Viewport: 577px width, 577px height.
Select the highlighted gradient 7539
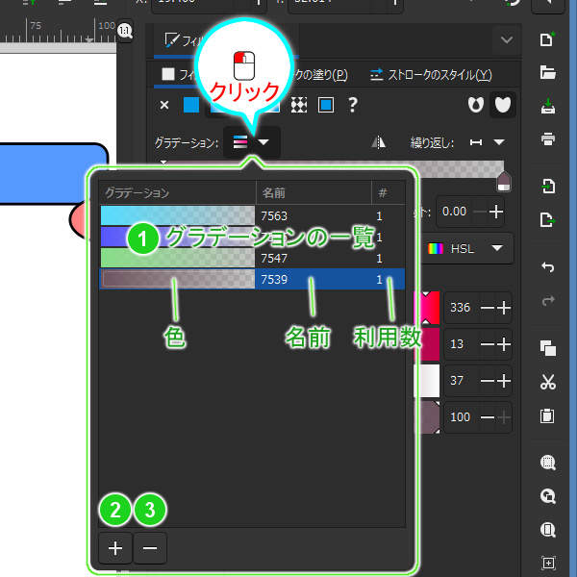[252, 279]
